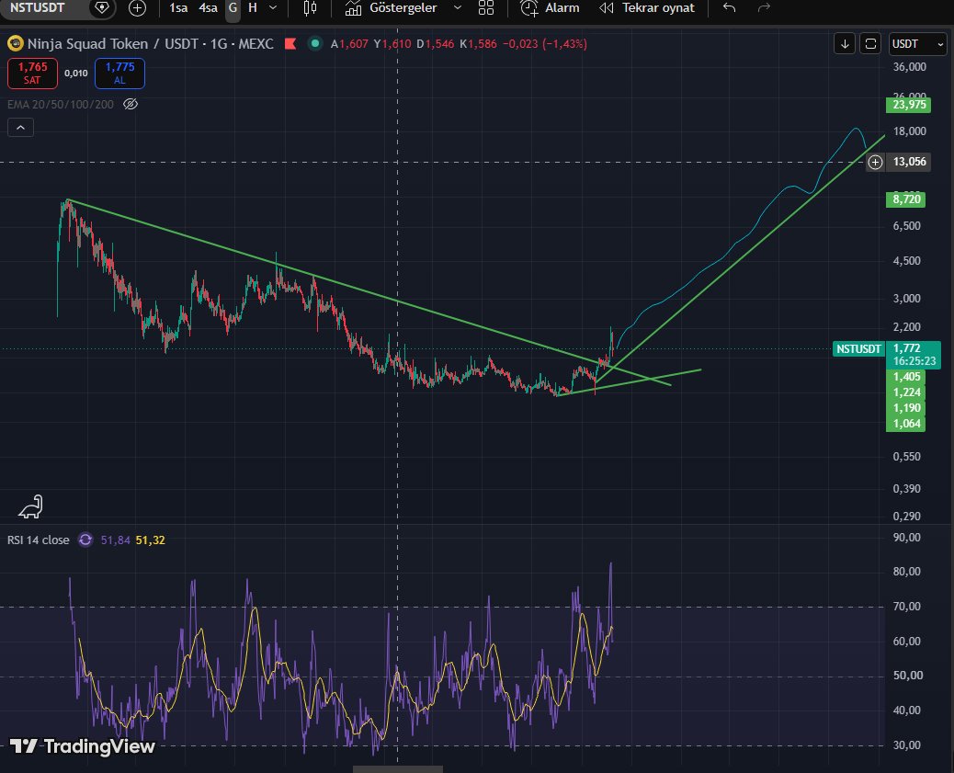Click the purple refresh icon next to RSI
This screenshot has width=954, height=773.
pyautogui.click(x=85, y=540)
